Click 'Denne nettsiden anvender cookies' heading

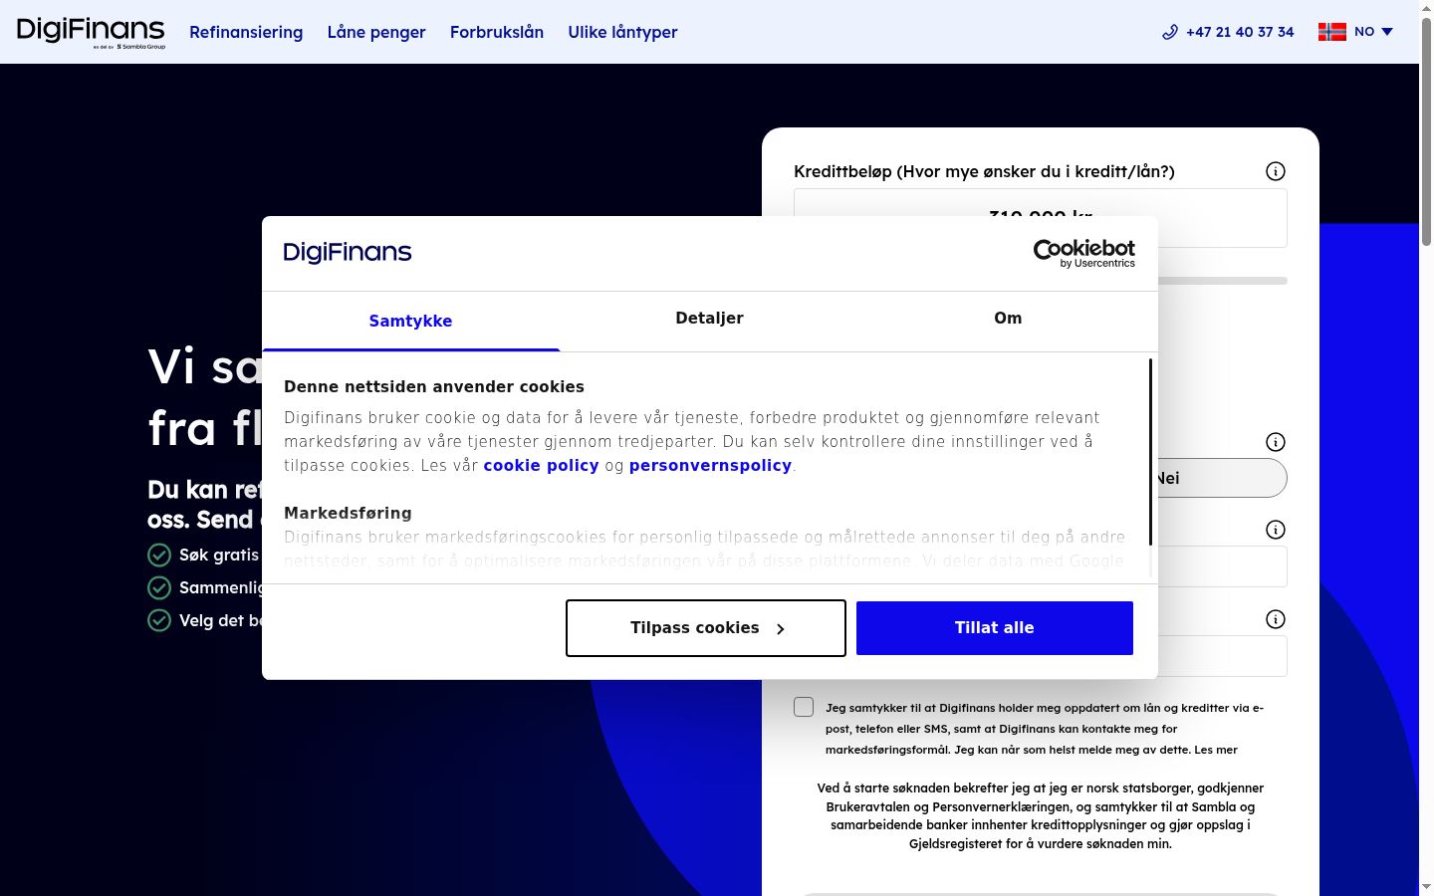pyautogui.click(x=434, y=386)
